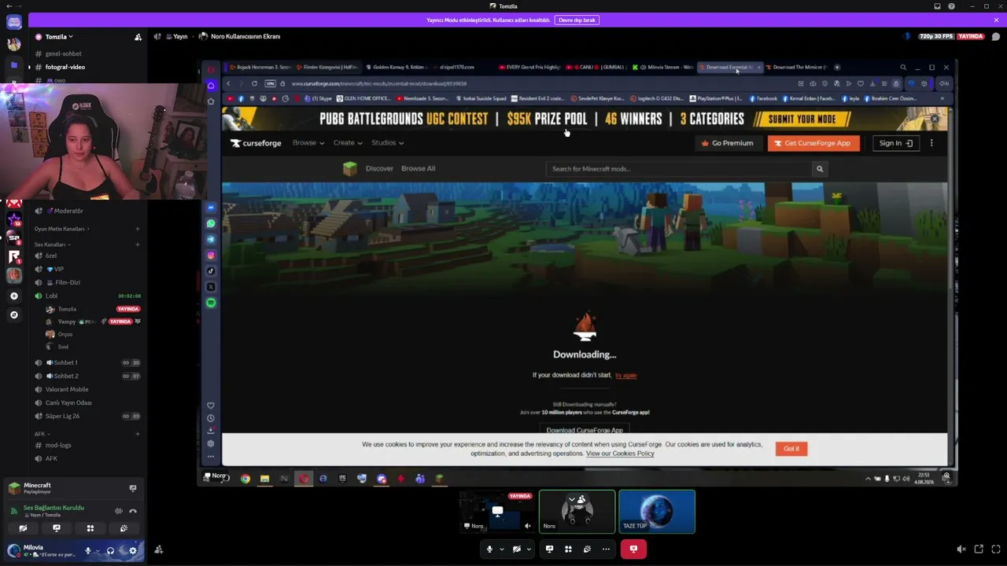Focus the Search for Minecraft mods field
The image size is (1007, 566).
(679, 169)
